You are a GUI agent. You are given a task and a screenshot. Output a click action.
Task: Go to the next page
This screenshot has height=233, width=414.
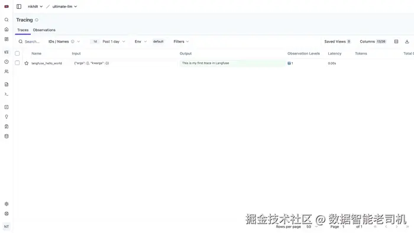(x=397, y=226)
